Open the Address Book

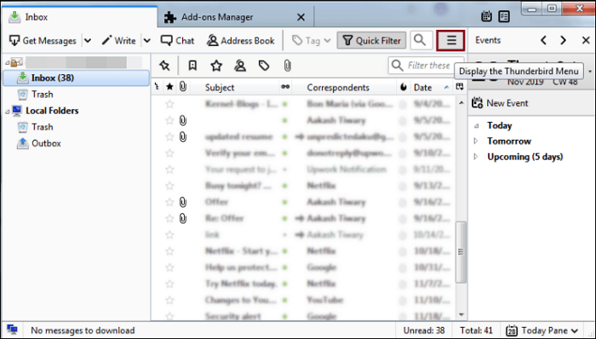(x=241, y=41)
